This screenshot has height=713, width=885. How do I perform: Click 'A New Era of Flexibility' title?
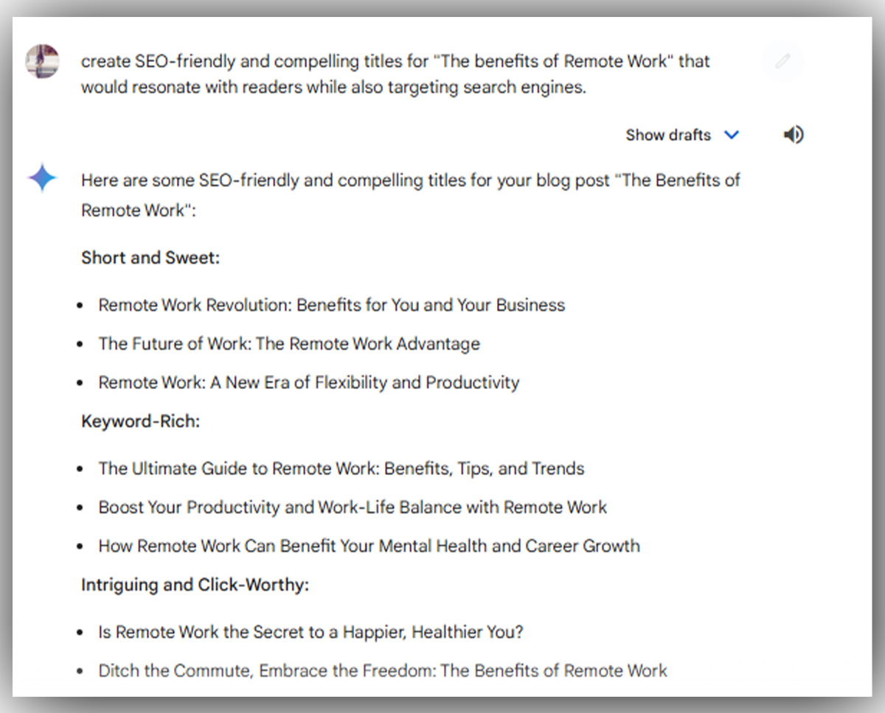(x=308, y=383)
